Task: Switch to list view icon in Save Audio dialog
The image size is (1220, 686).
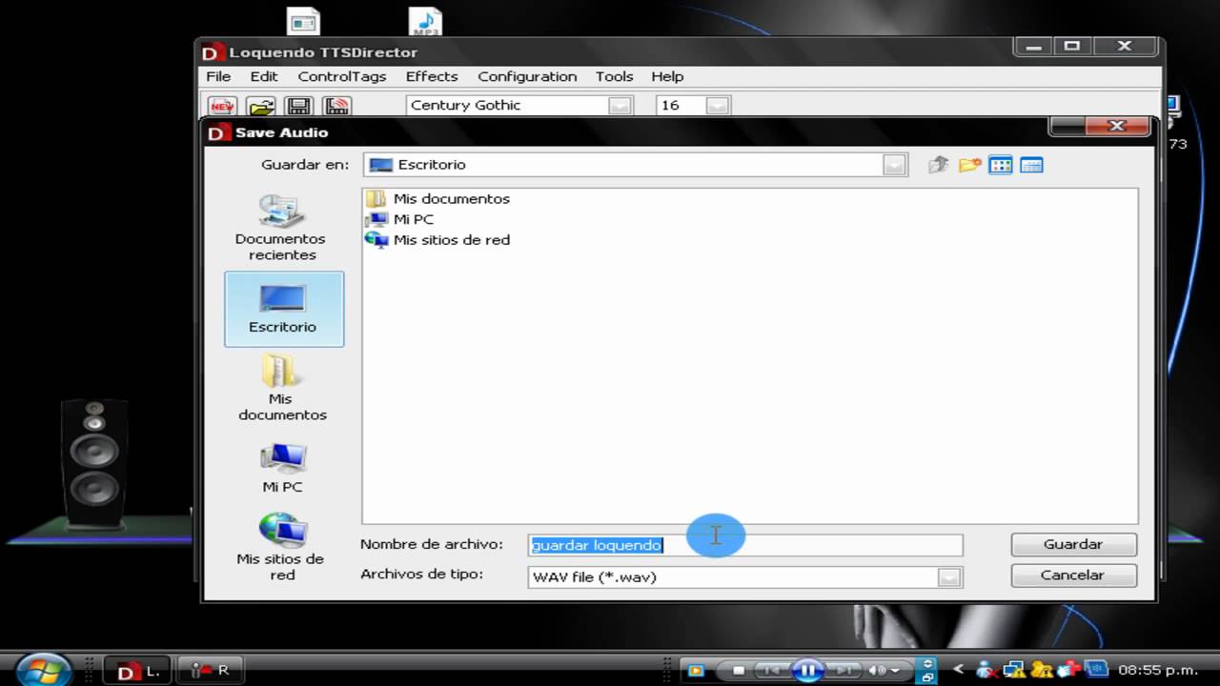Action: 1001,165
